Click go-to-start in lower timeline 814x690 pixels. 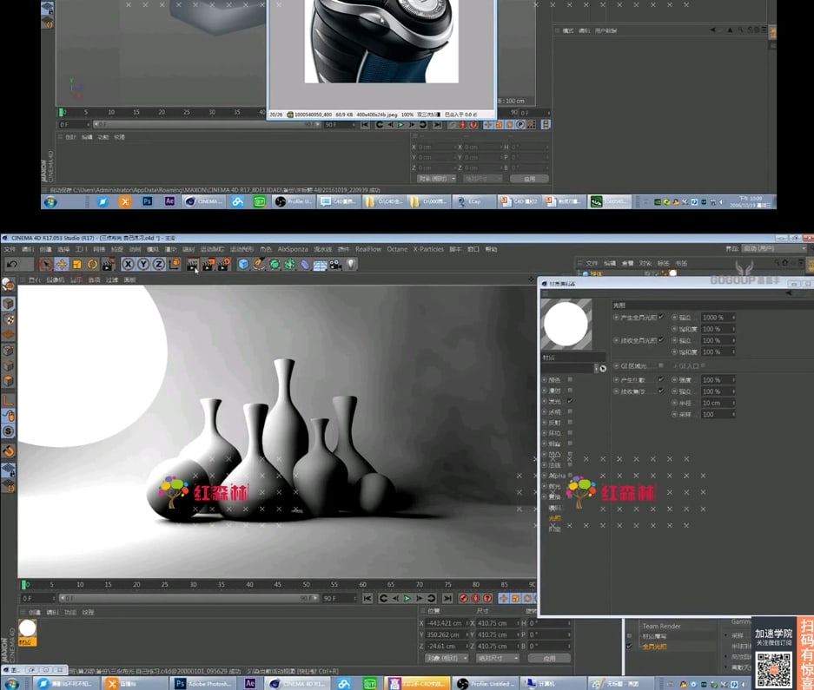367,598
